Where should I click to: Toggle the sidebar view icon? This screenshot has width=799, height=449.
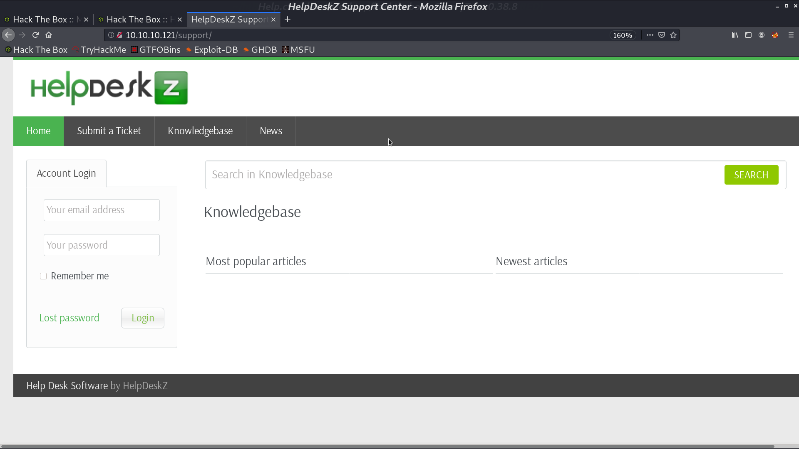[748, 35]
